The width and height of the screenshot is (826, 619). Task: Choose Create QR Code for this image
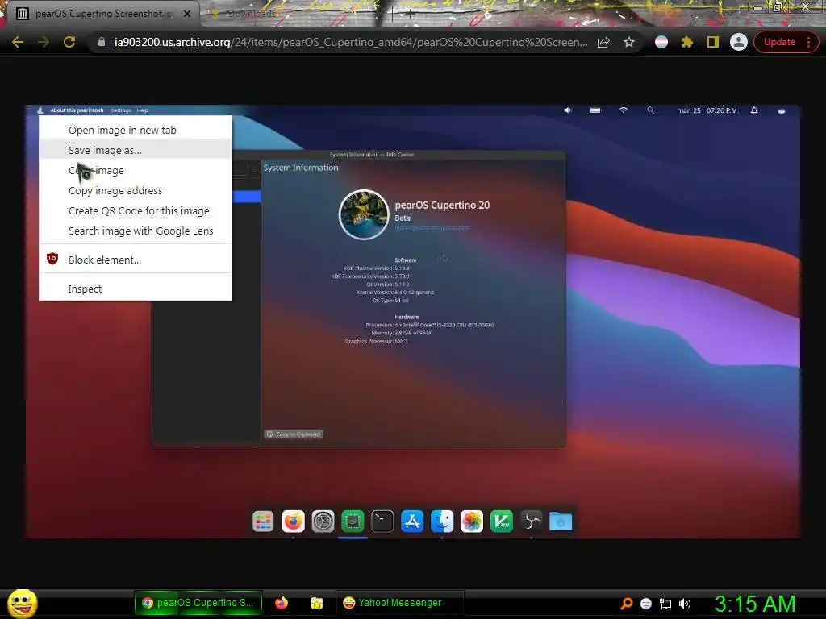(x=136, y=210)
